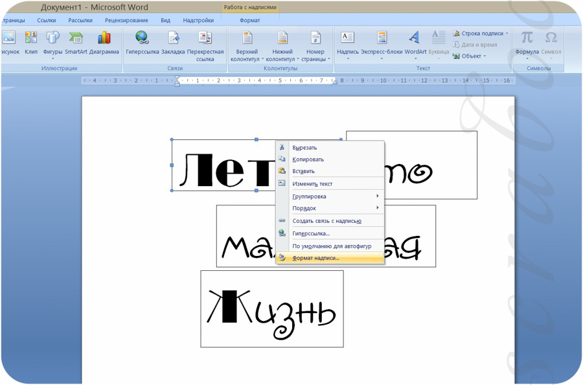The height and width of the screenshot is (385, 583).
Task: Click the right indent marker on ruler
Action: [x=335, y=82]
